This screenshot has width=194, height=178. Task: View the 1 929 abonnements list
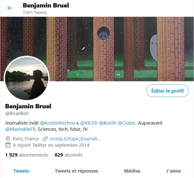coord(27,155)
